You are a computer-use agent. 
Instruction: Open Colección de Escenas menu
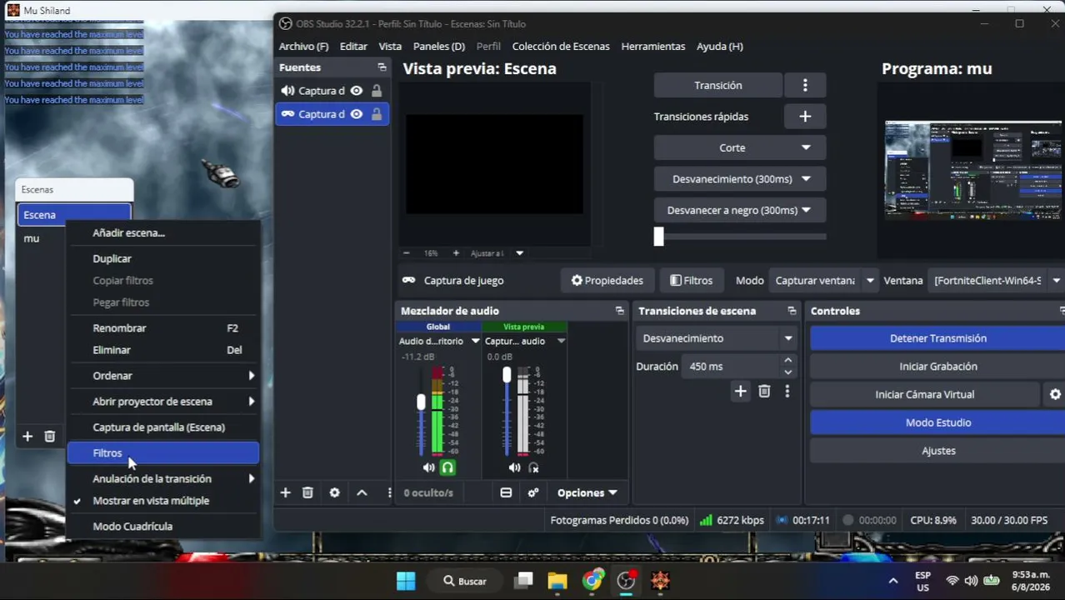pos(561,47)
